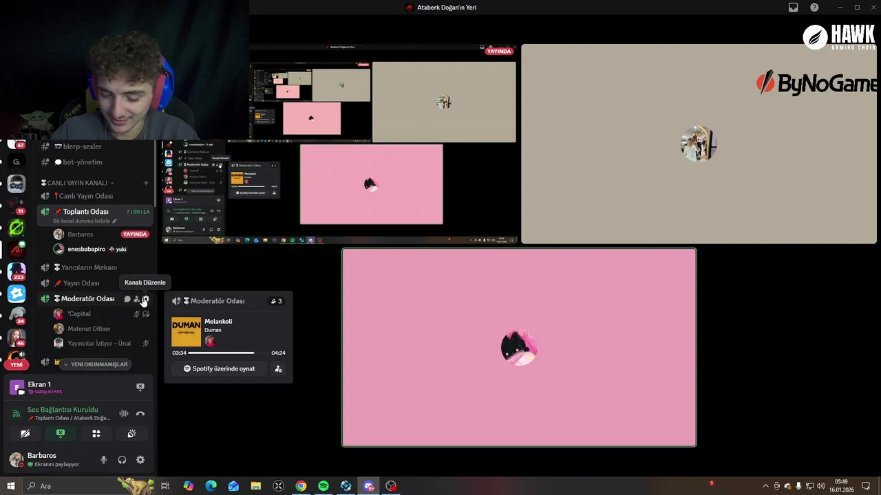Disconnect from the voice connection

pos(140,413)
